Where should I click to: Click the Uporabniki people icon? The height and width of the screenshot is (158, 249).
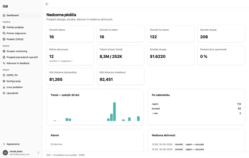[4, 93]
